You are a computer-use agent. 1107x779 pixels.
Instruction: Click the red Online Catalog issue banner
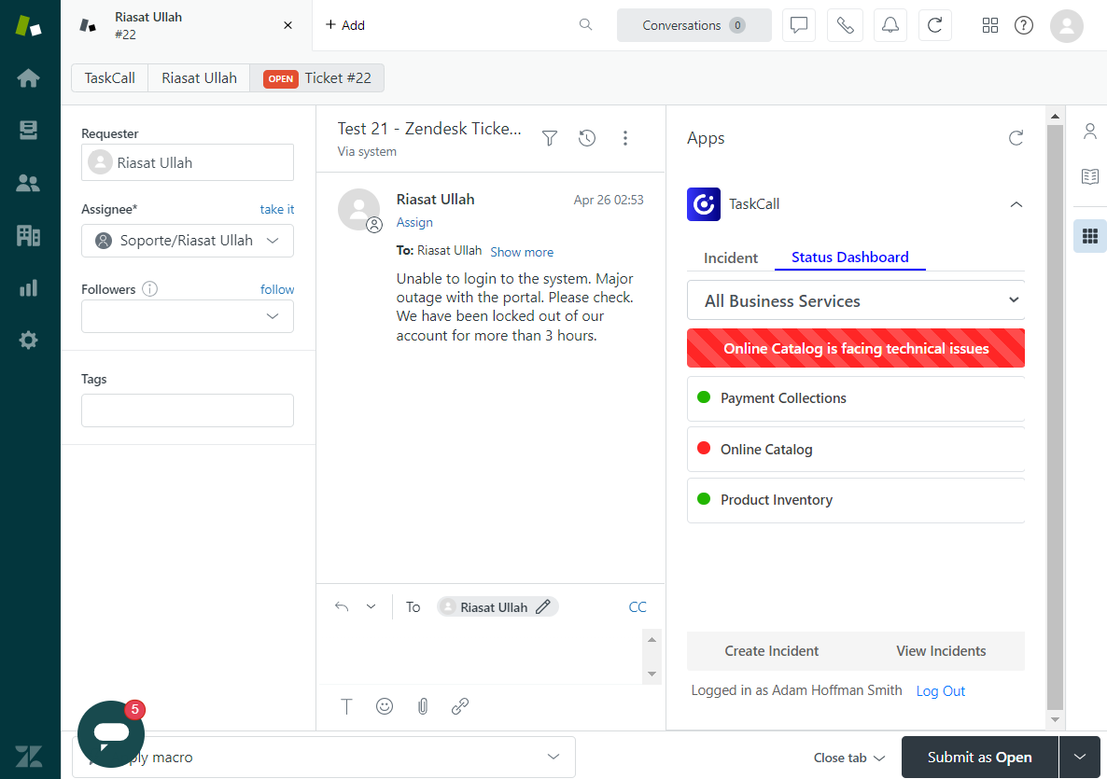click(x=856, y=348)
